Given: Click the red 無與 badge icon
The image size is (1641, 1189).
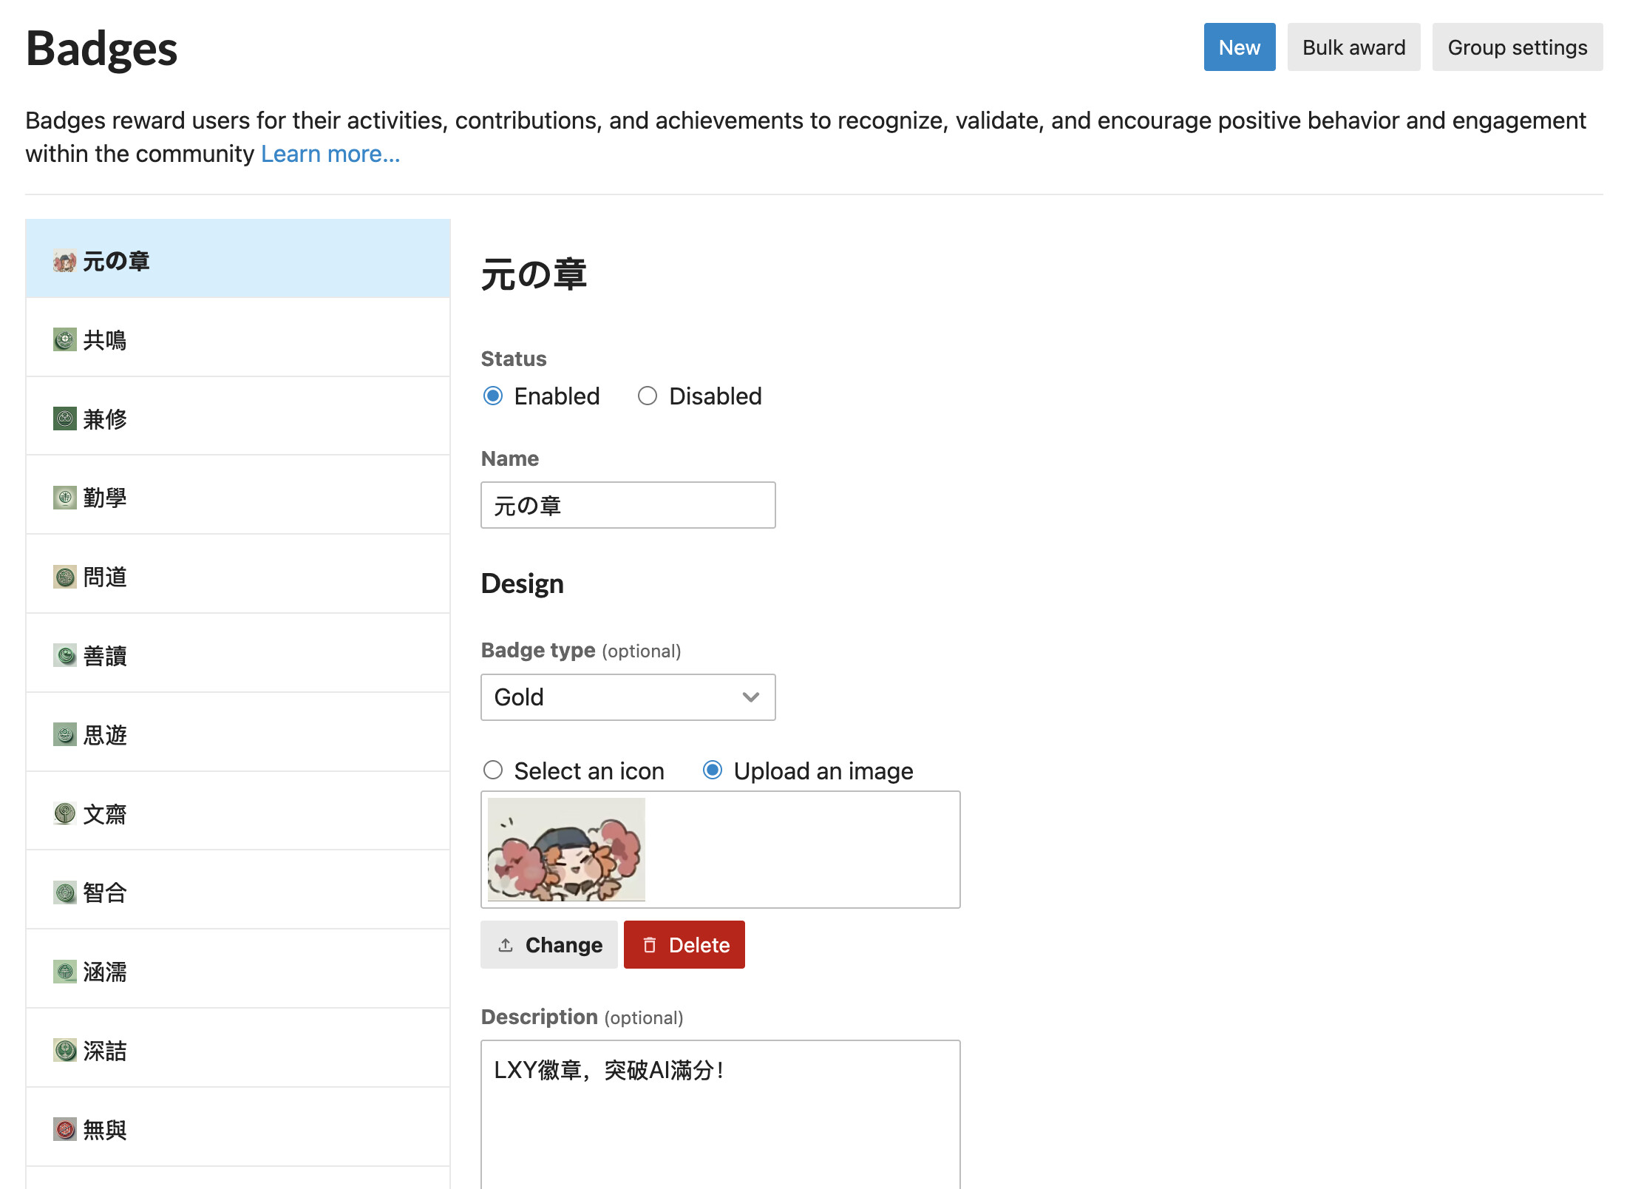Looking at the screenshot, I should click(64, 1129).
